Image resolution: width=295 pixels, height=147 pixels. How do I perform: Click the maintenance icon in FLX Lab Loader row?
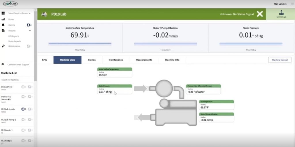[x=29, y=109]
